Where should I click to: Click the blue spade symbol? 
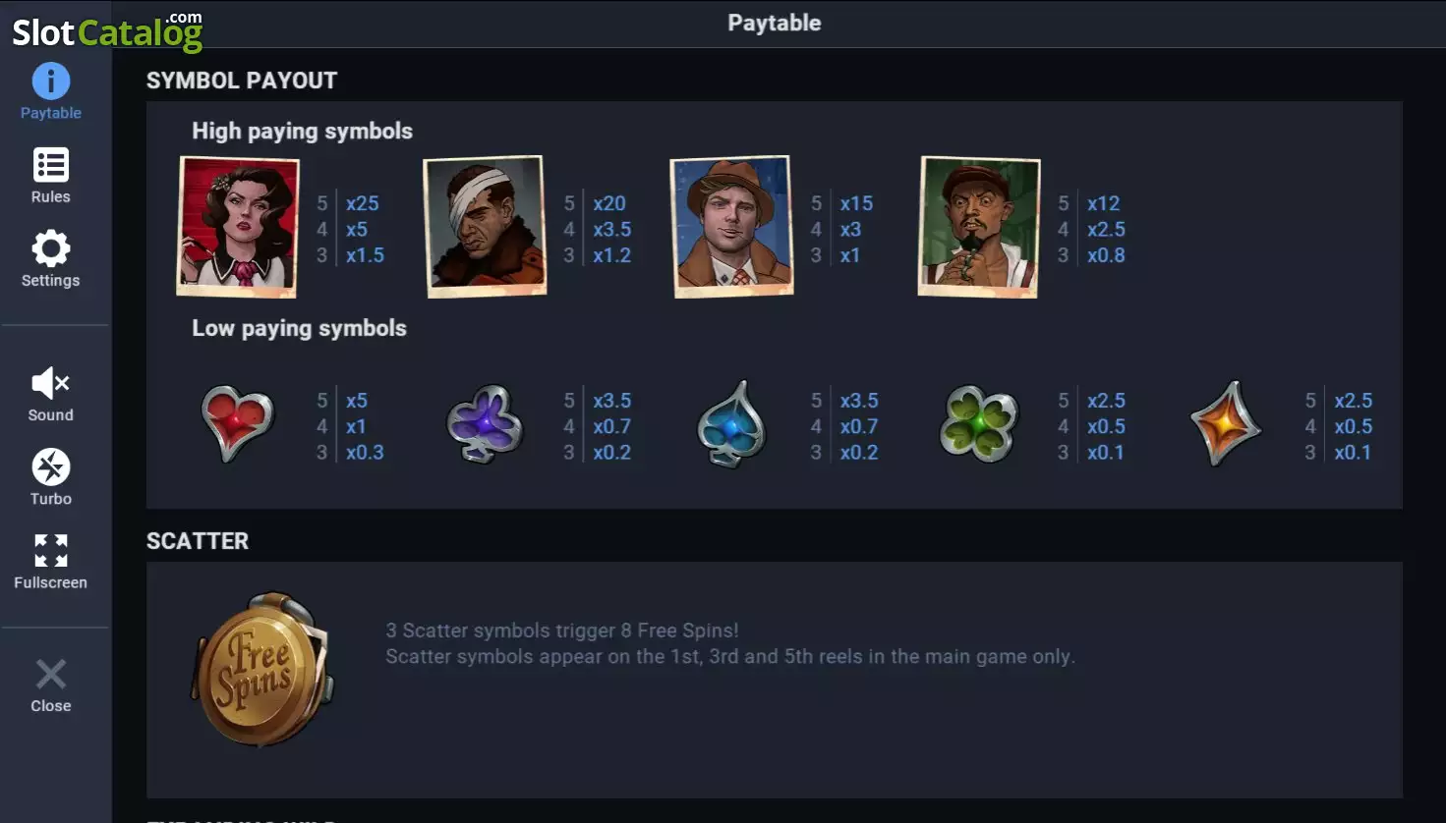(x=730, y=423)
